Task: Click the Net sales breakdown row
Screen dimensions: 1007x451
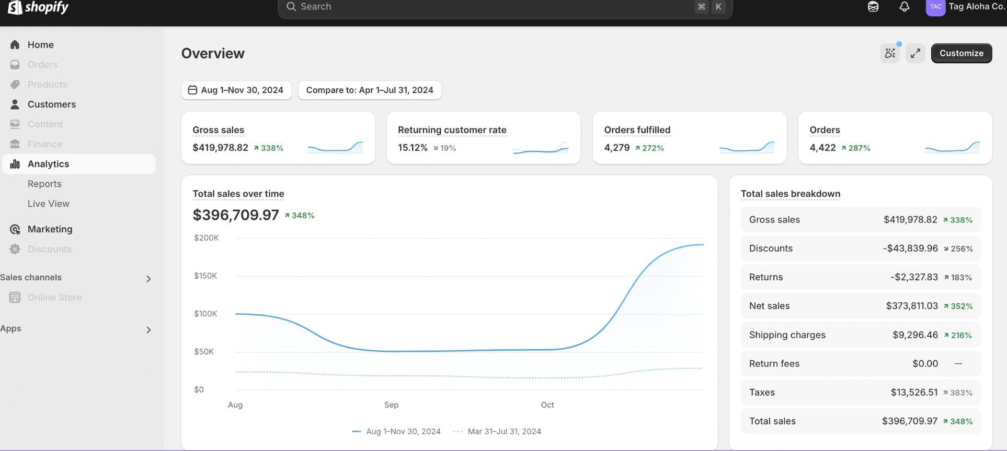Action: (861, 306)
